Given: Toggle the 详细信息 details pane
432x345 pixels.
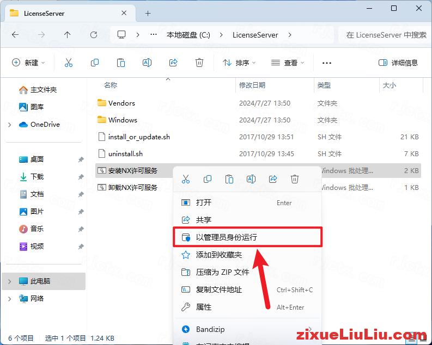Looking at the screenshot, I should coord(398,63).
